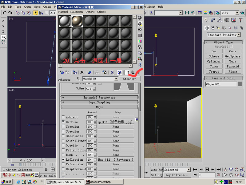The height and width of the screenshot is (185, 246).
Task: Open Material menu in Material Editor
Action: point(63,12)
